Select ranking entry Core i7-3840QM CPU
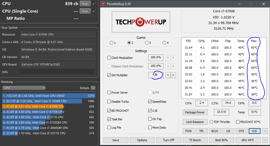The image size is (270, 146). (49, 128)
